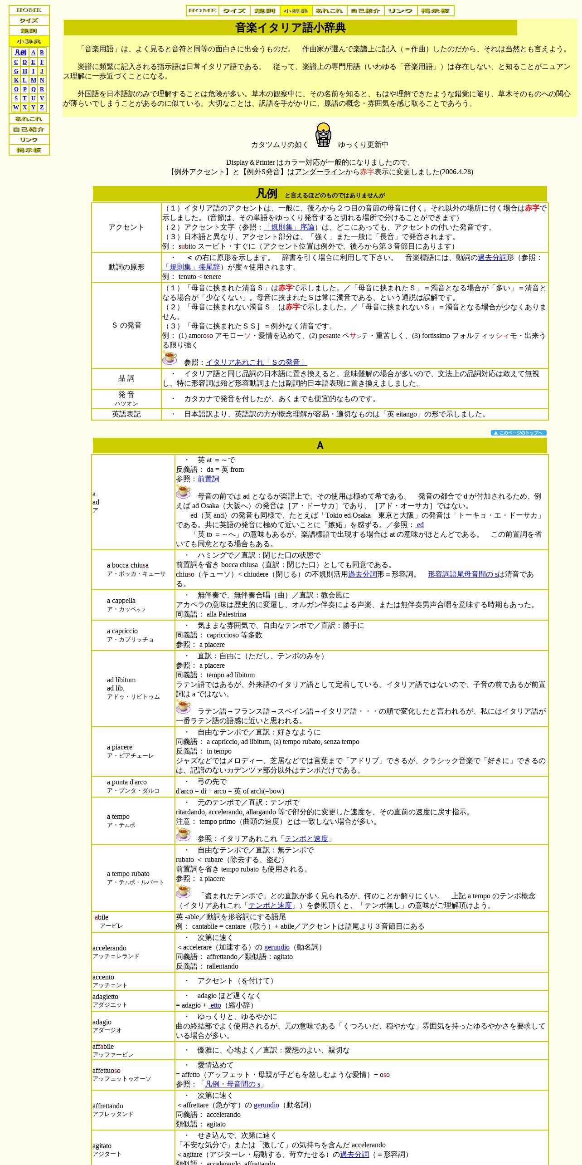Jump to letter Q in the index
This screenshot has height=1165, width=582.
tap(33, 89)
